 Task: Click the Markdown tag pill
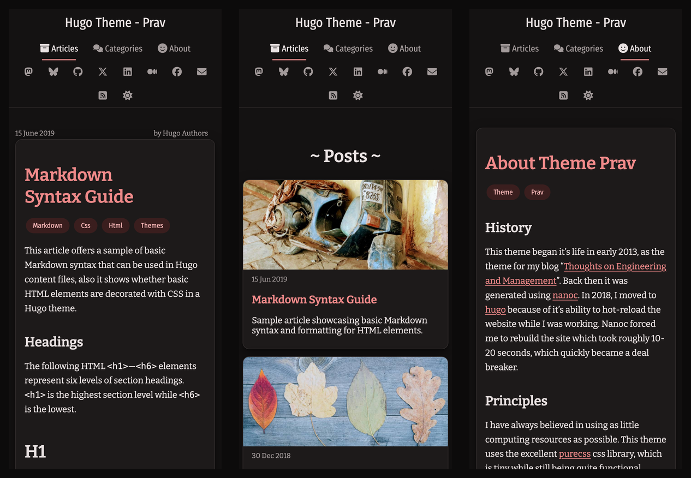[47, 225]
